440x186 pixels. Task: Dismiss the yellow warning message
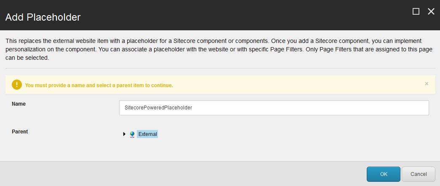427,84
